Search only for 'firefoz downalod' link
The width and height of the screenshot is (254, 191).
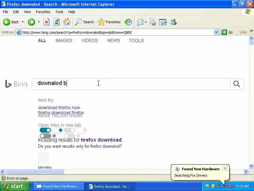(x=105, y=146)
